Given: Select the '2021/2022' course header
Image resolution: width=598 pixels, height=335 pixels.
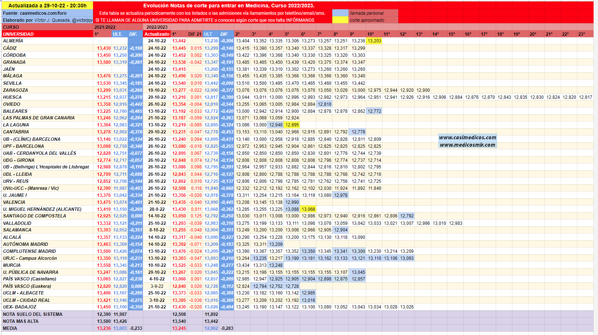Looking at the screenshot, I should 105,27.
